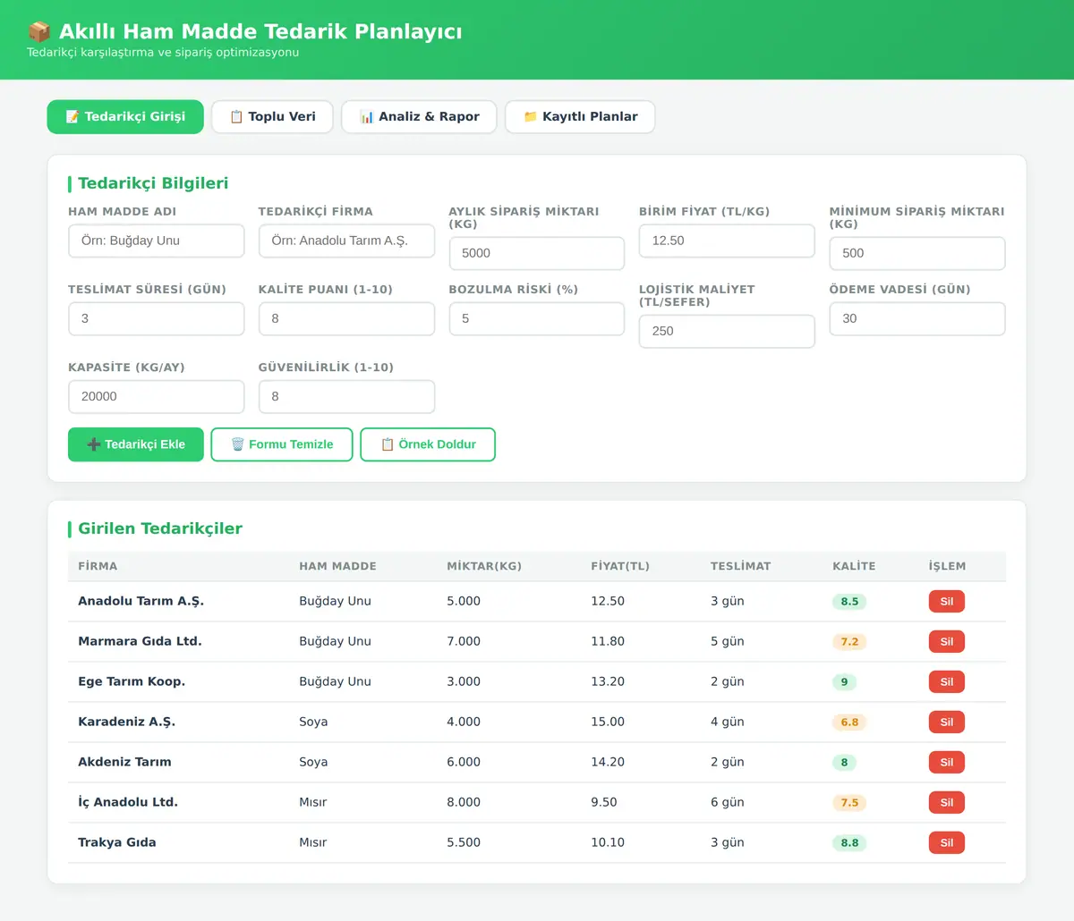The image size is (1074, 921).
Task: Click the 8.8 quality badge
Action: [x=849, y=843]
